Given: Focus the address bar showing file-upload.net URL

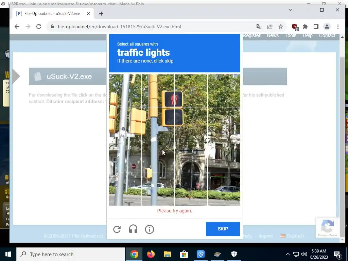Looking at the screenshot, I should (153, 27).
